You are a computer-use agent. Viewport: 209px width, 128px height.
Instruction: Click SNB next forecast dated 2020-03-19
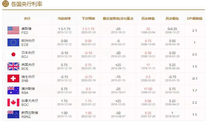coord(88,78)
